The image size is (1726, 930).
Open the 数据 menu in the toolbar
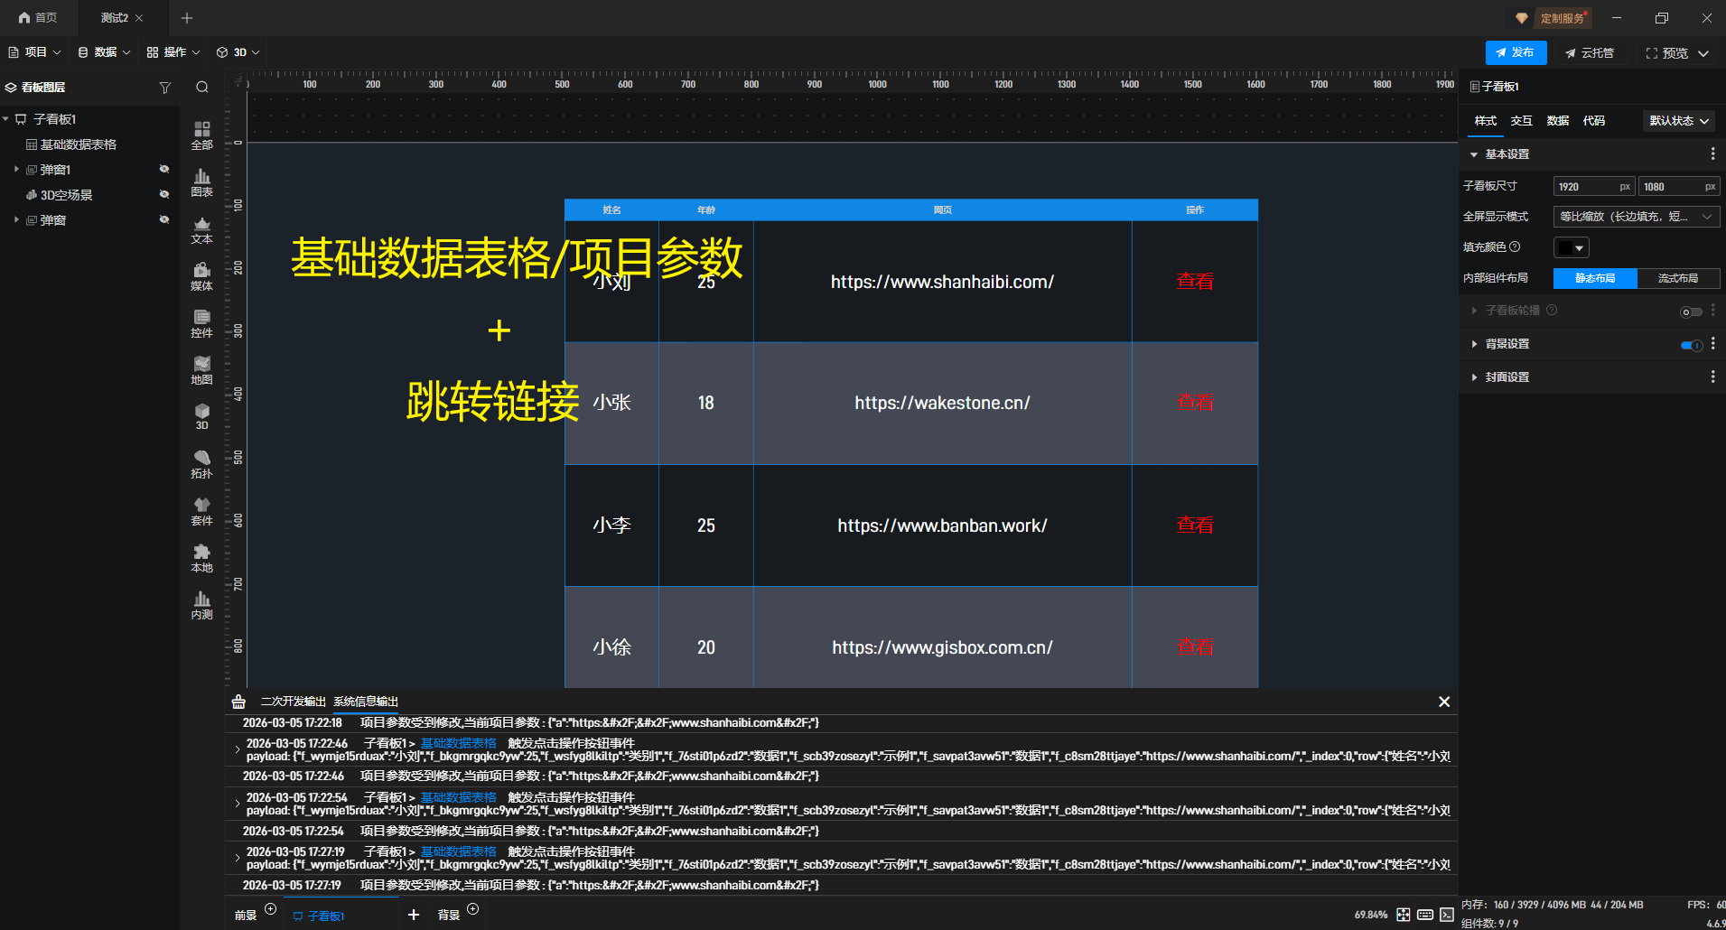pos(104,52)
